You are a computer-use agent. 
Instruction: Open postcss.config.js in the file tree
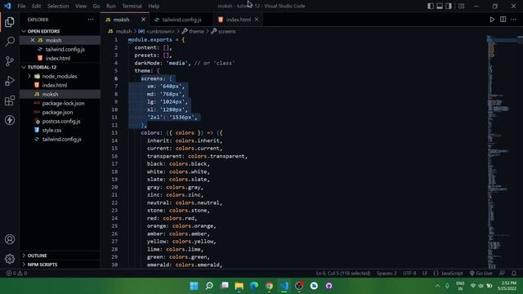(61, 121)
